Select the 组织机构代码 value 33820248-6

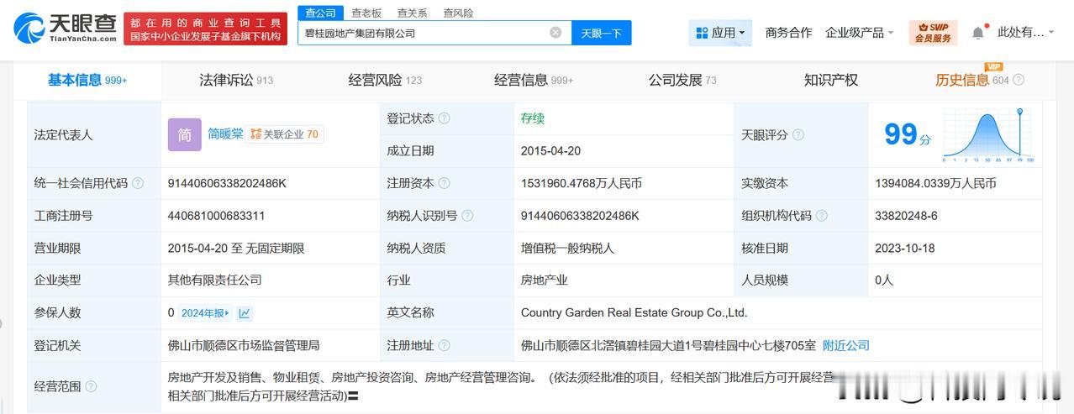coord(906,216)
